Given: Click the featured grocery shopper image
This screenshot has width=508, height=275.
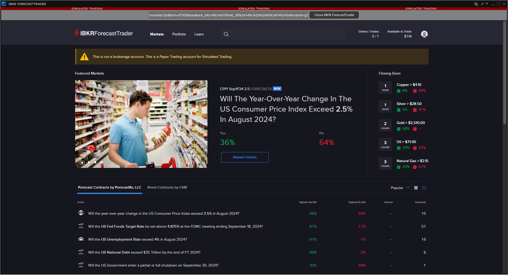Looking at the screenshot, I should [x=141, y=124].
